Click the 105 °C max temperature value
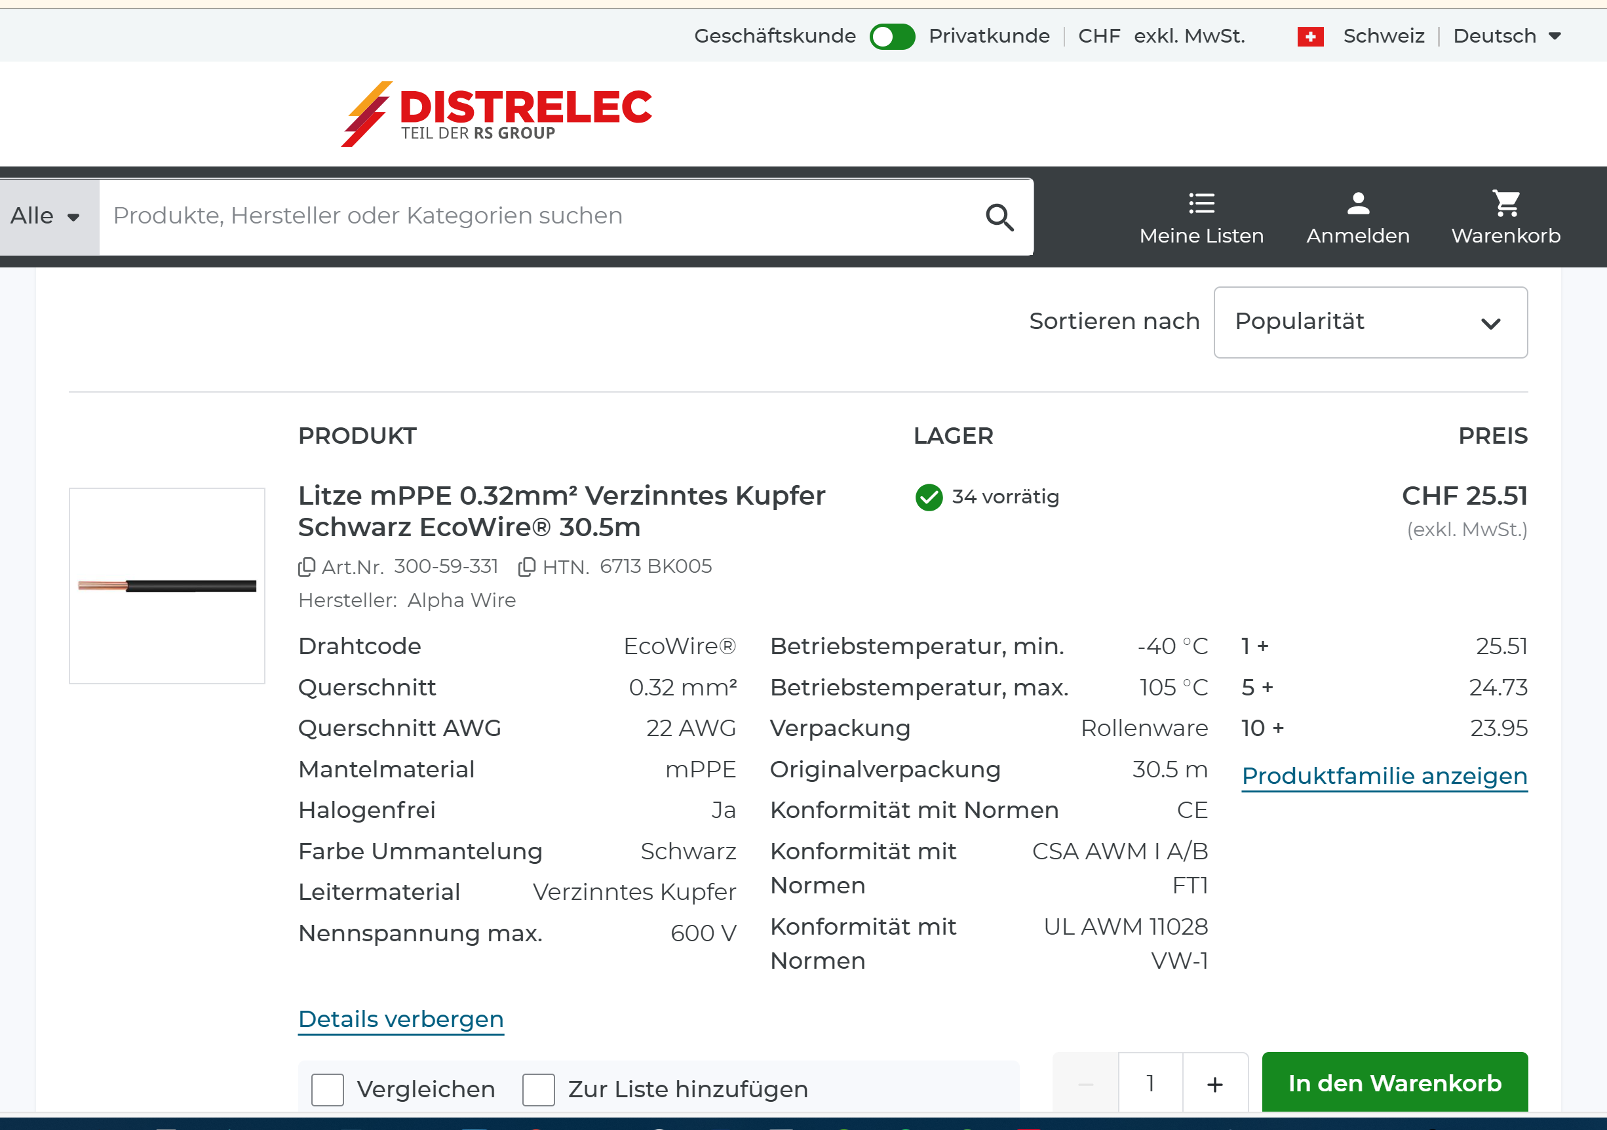The image size is (1607, 1130). [x=1174, y=688]
